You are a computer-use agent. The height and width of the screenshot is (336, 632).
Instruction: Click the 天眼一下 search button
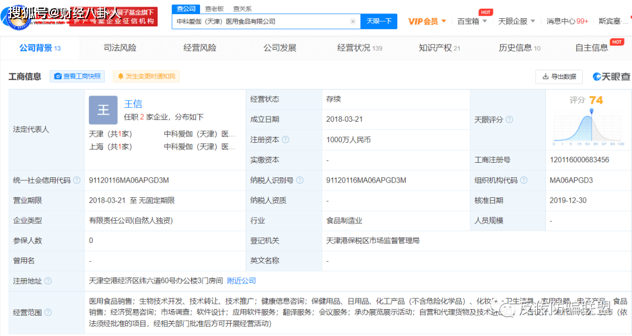click(379, 21)
